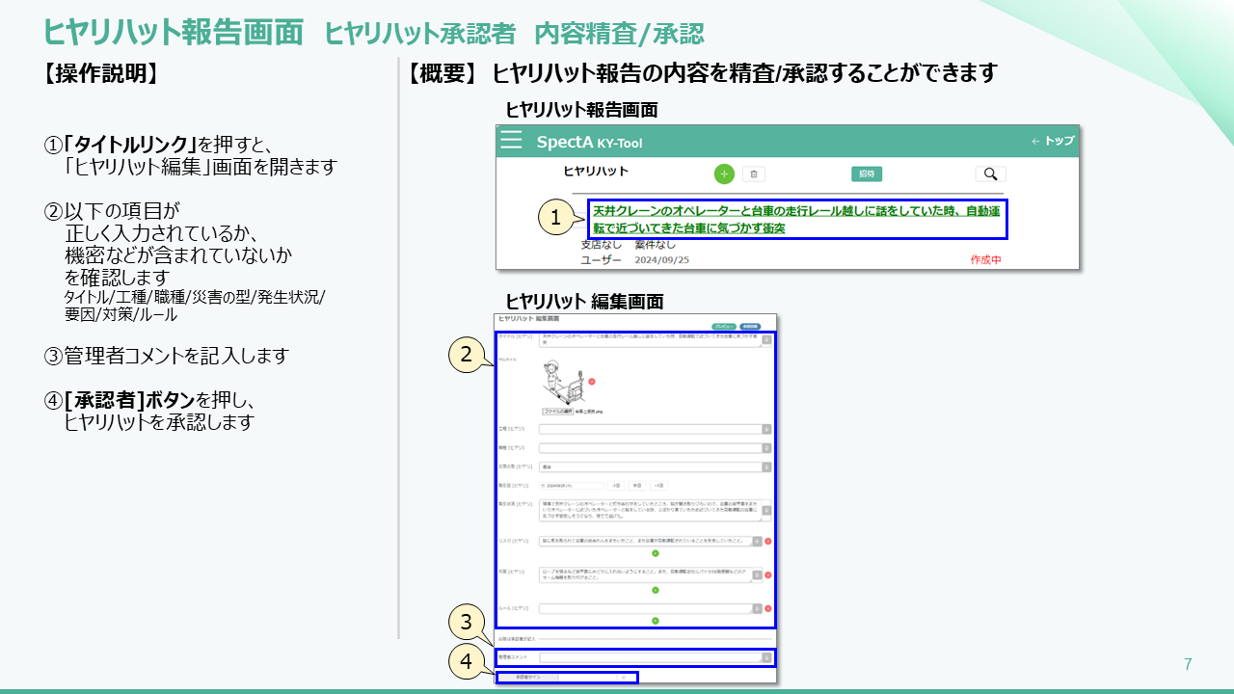1234x694 pixels.
Task: Remove thumbnail with red delete icon
Action: 592,382
